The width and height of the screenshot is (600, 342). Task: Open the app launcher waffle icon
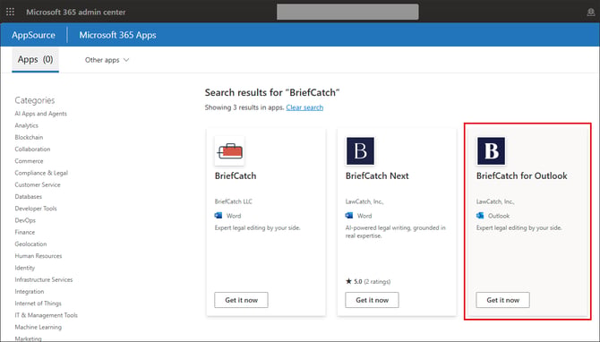(x=11, y=12)
